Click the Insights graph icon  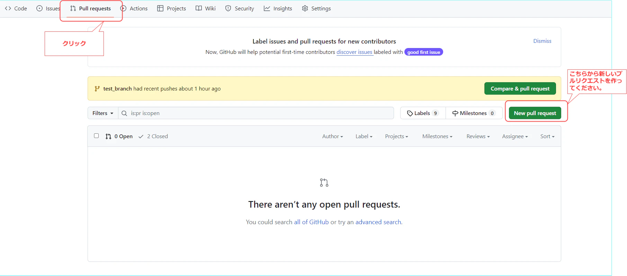coord(267,8)
